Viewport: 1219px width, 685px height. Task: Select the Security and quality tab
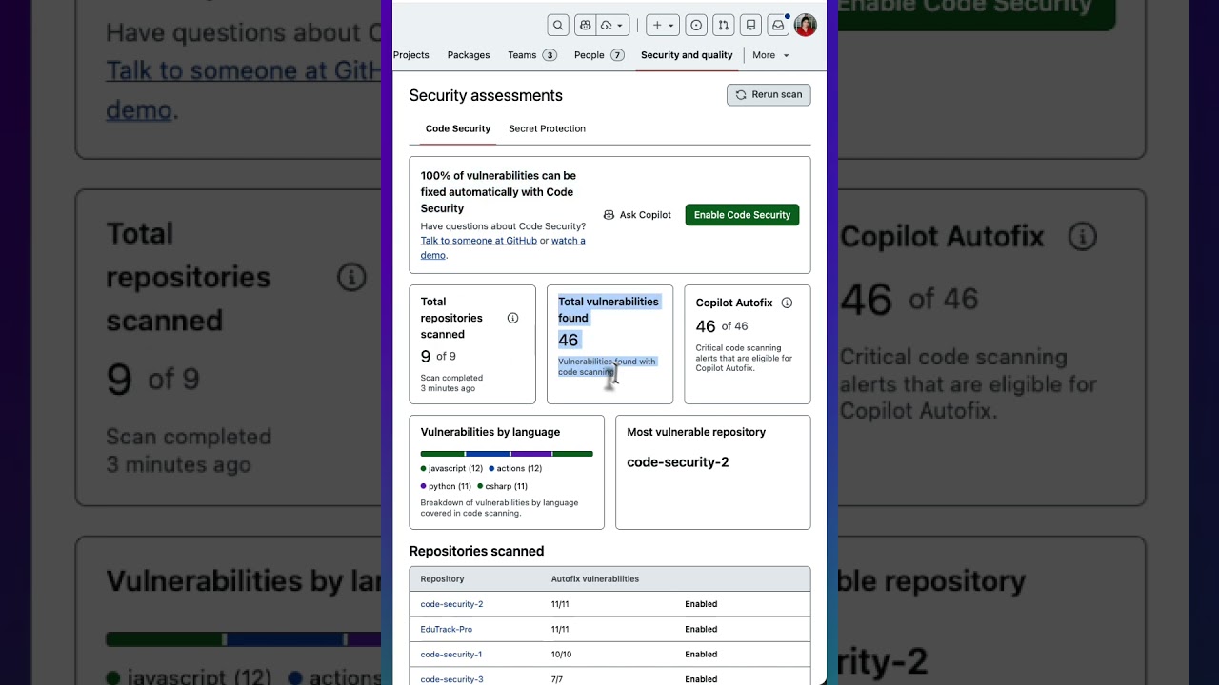coord(687,55)
